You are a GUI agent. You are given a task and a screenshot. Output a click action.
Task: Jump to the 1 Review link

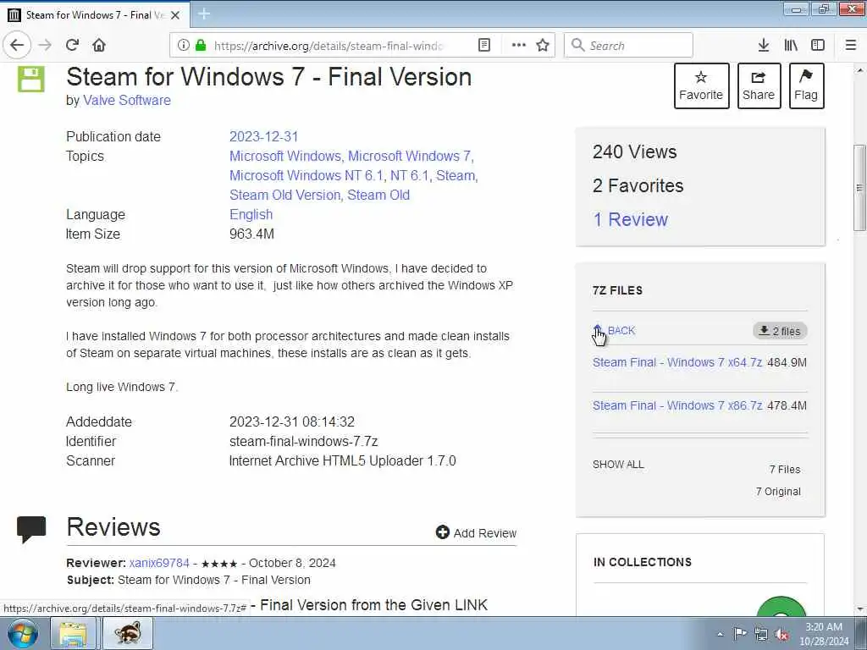click(x=630, y=219)
